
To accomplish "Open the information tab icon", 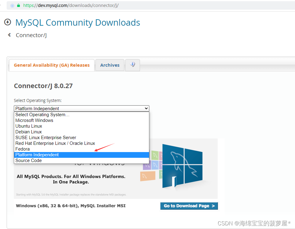I will point(132,65).
